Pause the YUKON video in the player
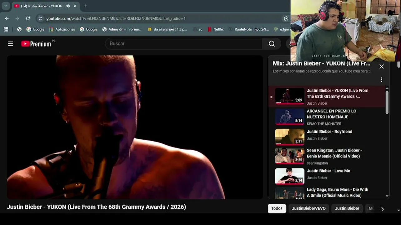 135,127
